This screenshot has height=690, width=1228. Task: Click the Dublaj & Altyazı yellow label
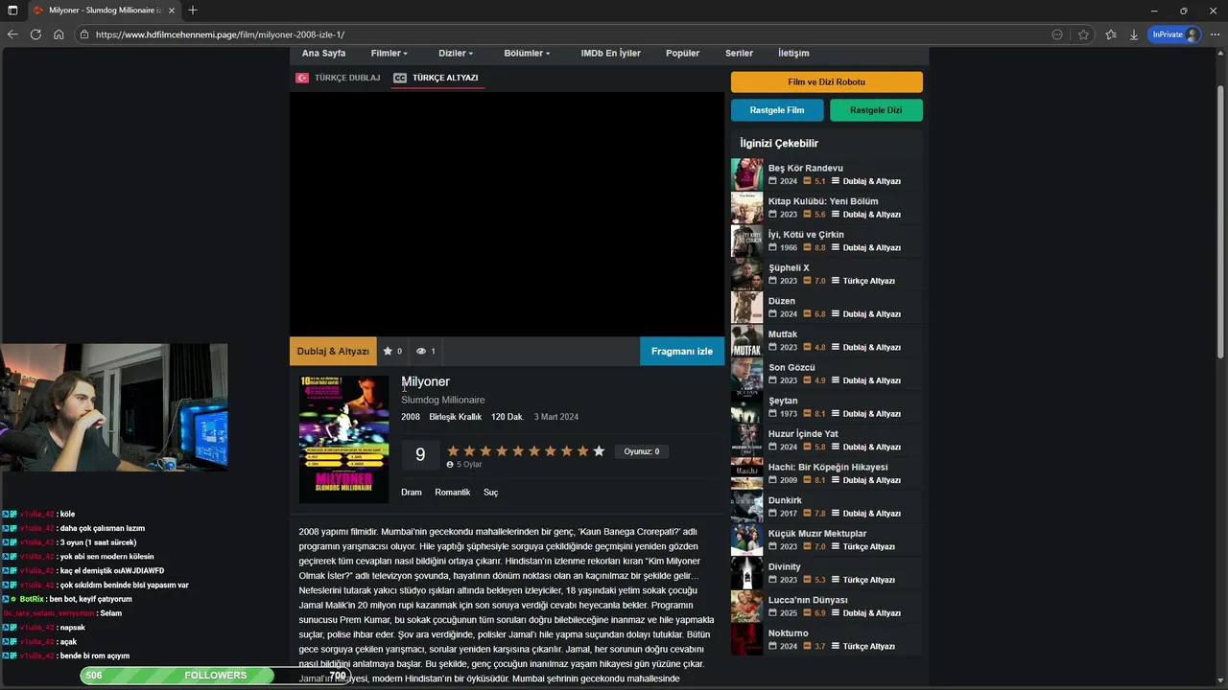(x=333, y=352)
